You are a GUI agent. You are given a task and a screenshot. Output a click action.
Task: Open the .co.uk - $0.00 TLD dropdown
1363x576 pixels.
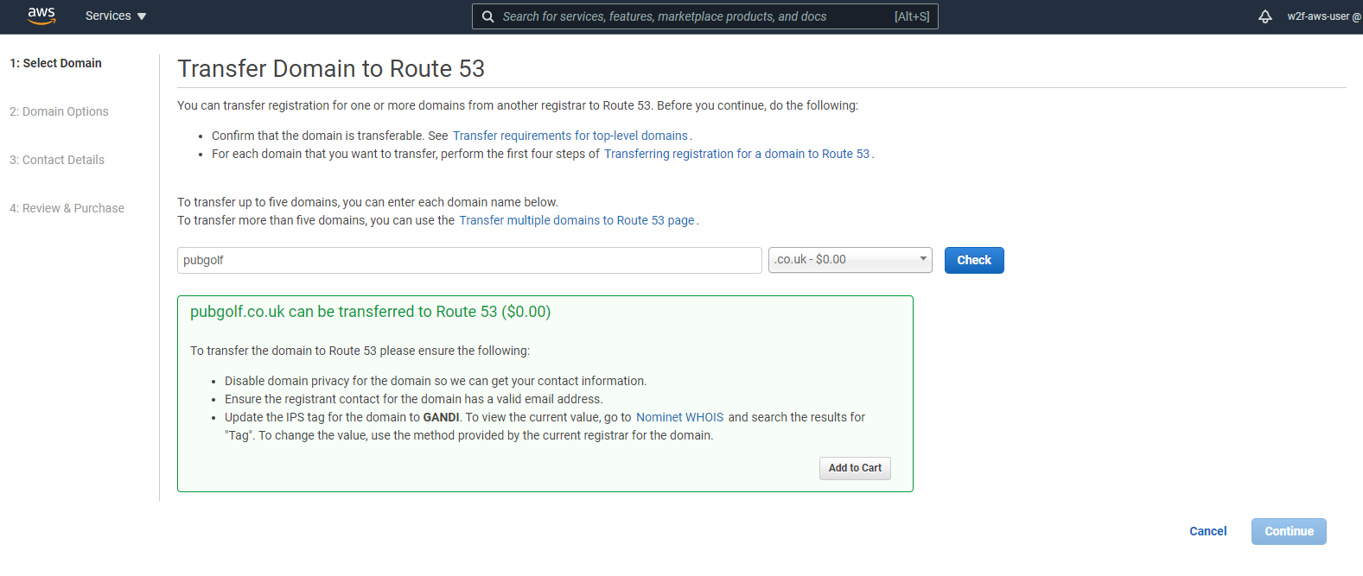[850, 260]
